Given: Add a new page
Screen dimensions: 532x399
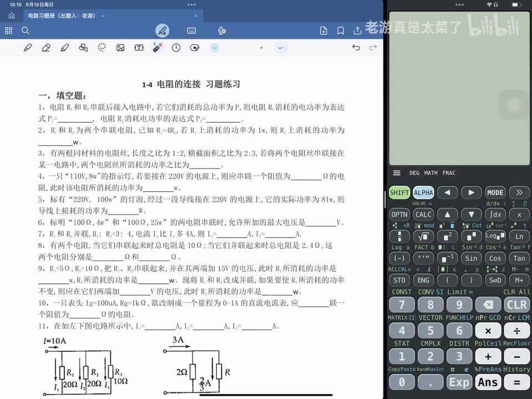Looking at the screenshot, I should [323, 31].
